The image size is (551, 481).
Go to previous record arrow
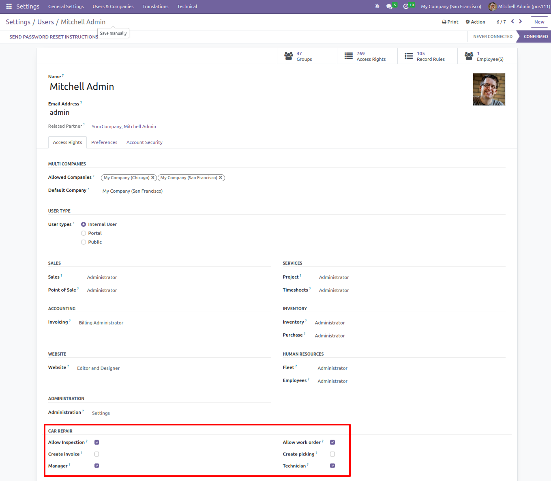pyautogui.click(x=512, y=21)
